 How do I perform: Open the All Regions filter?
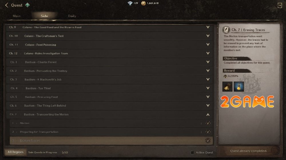click(x=15, y=152)
